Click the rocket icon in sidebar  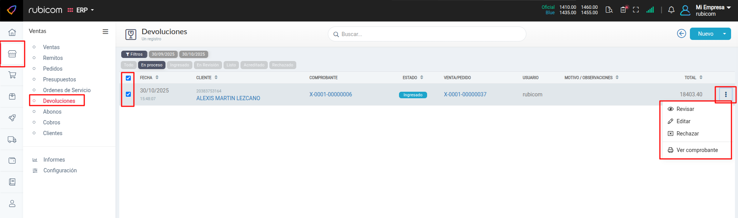click(12, 118)
